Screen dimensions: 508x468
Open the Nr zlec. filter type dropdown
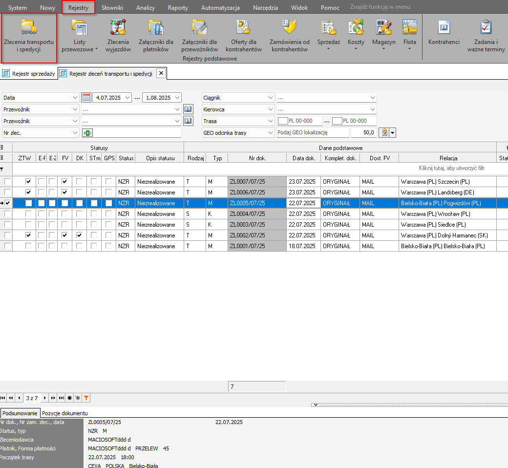tap(75, 133)
